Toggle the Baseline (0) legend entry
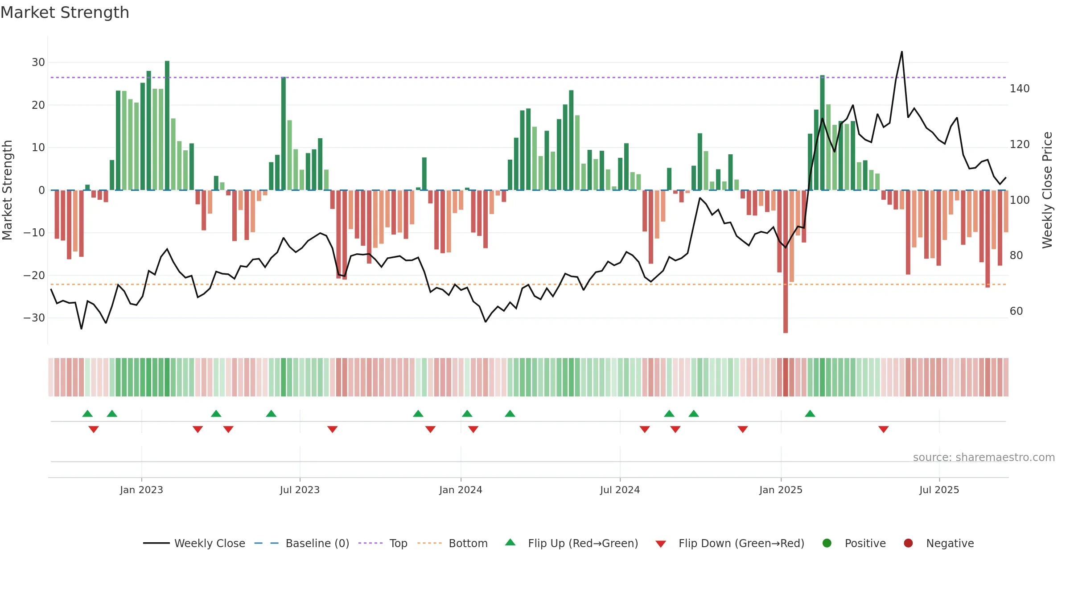This screenshot has height=602, width=1070. coord(302,543)
